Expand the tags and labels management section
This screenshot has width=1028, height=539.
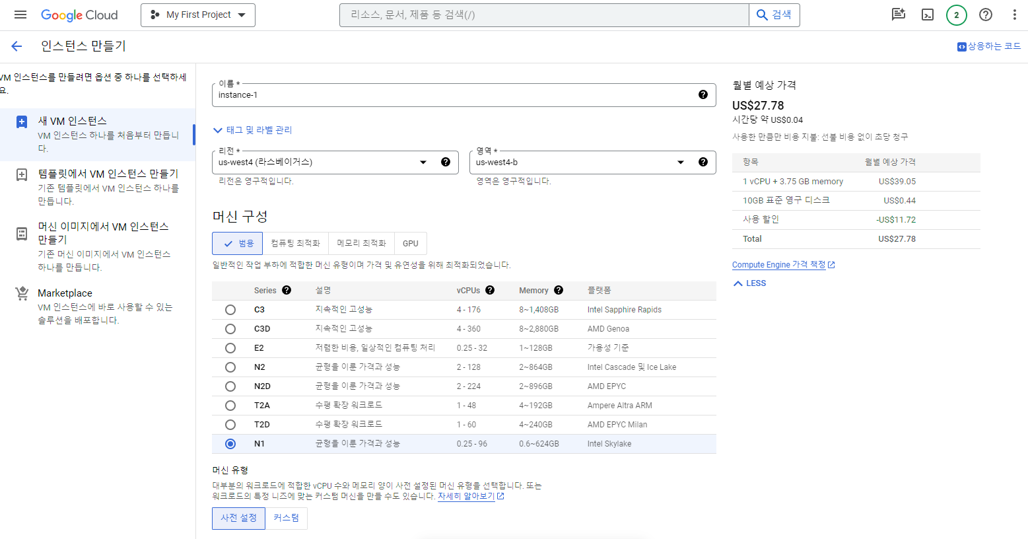(x=253, y=130)
